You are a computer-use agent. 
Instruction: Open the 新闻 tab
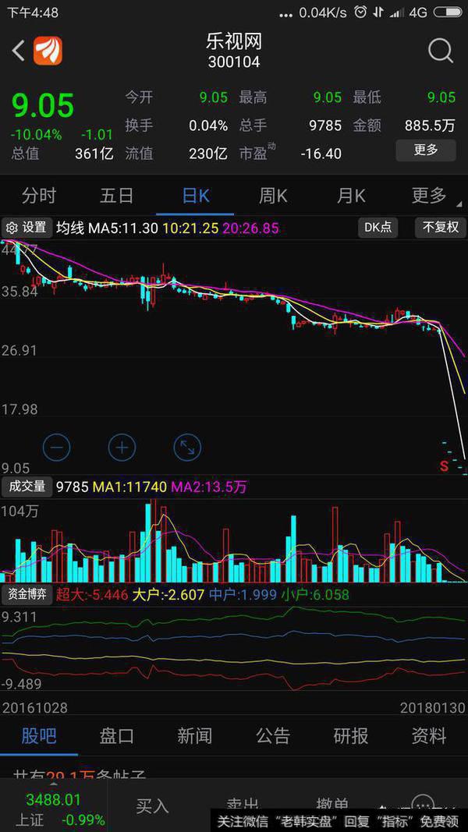pos(195,736)
